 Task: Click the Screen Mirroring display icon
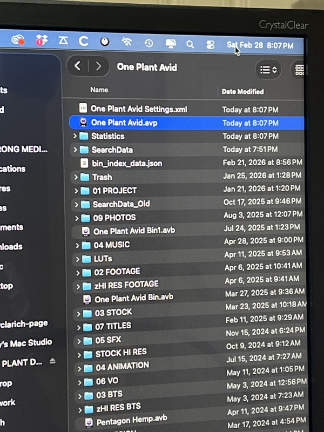[x=170, y=43]
